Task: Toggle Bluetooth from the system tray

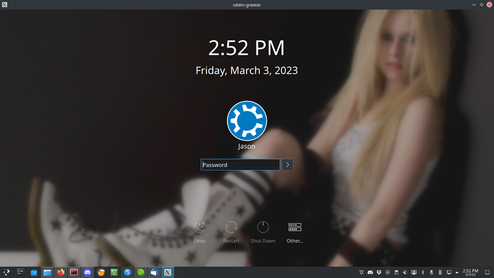Action: pyautogui.click(x=423, y=273)
